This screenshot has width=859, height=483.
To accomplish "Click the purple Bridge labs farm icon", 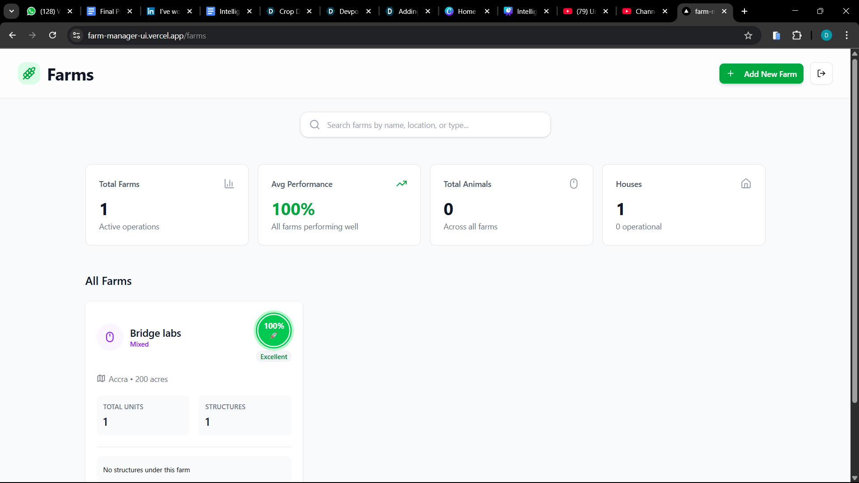I will [110, 337].
